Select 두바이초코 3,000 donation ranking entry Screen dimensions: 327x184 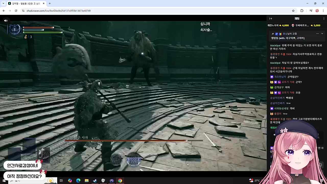[306, 25]
